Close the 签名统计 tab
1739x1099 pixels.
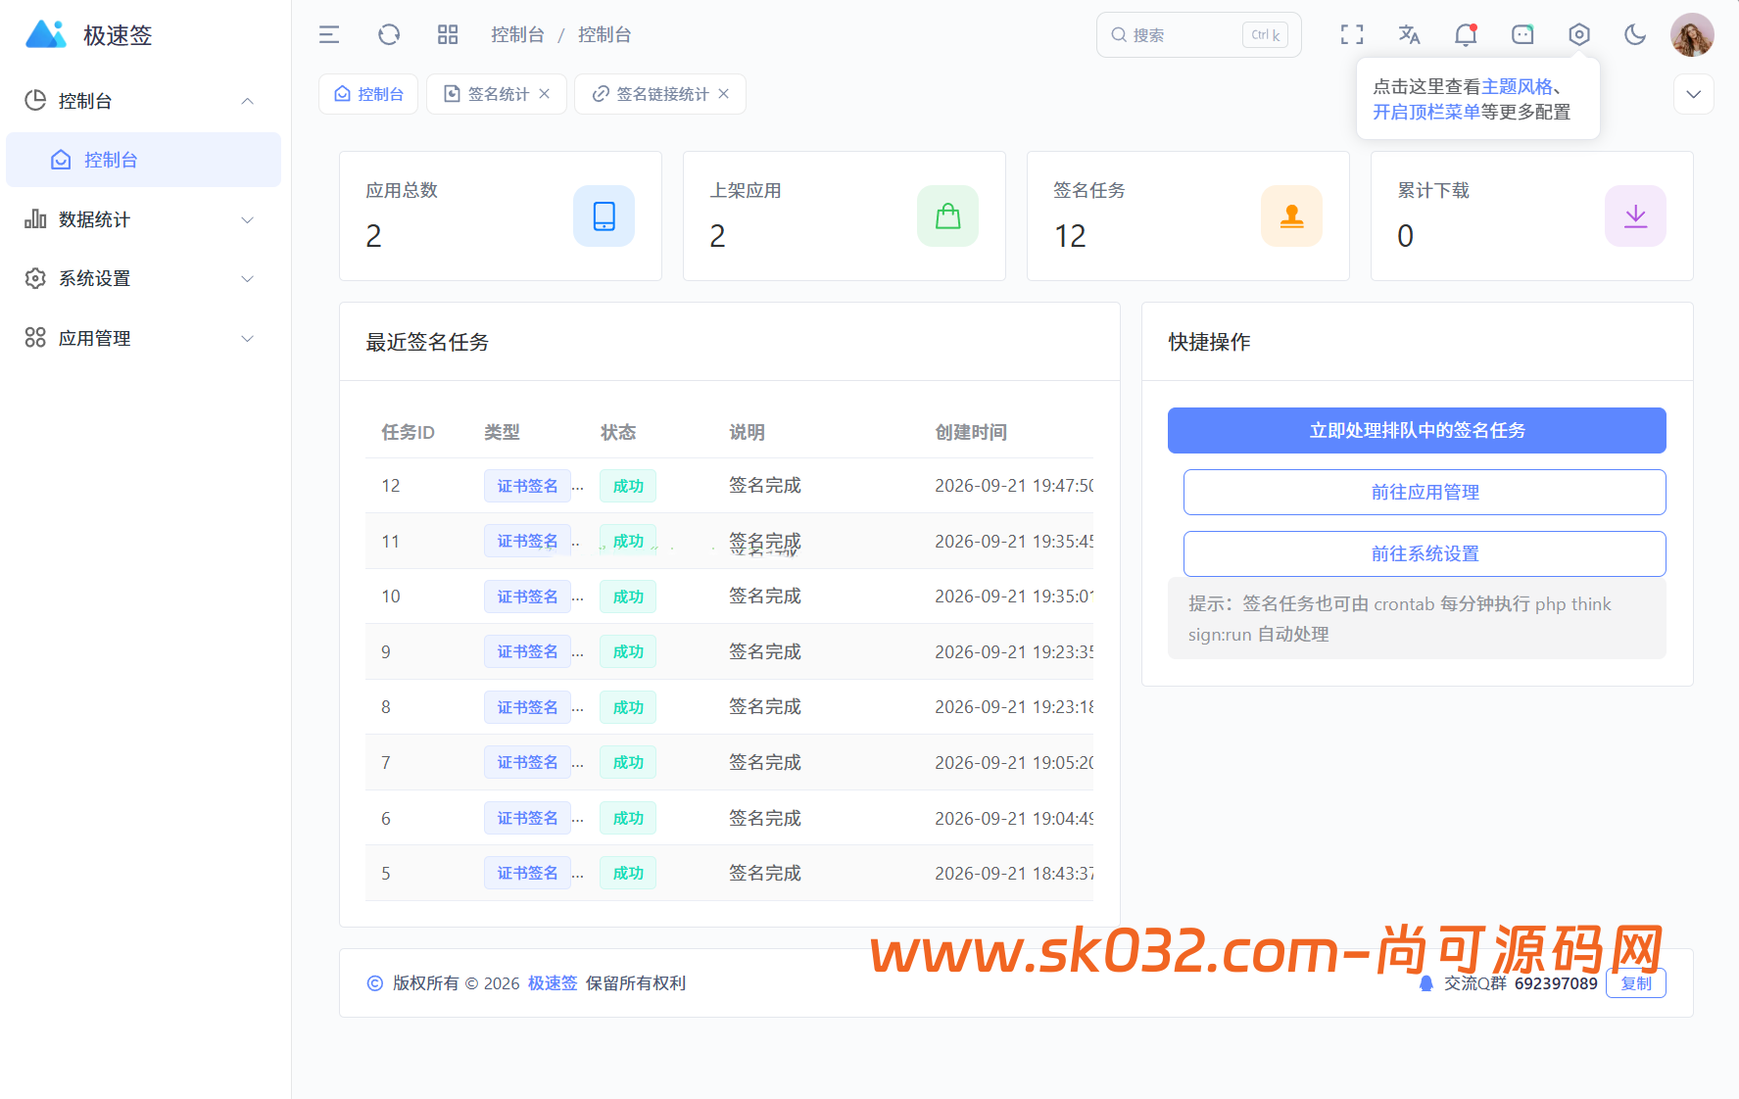tap(545, 94)
